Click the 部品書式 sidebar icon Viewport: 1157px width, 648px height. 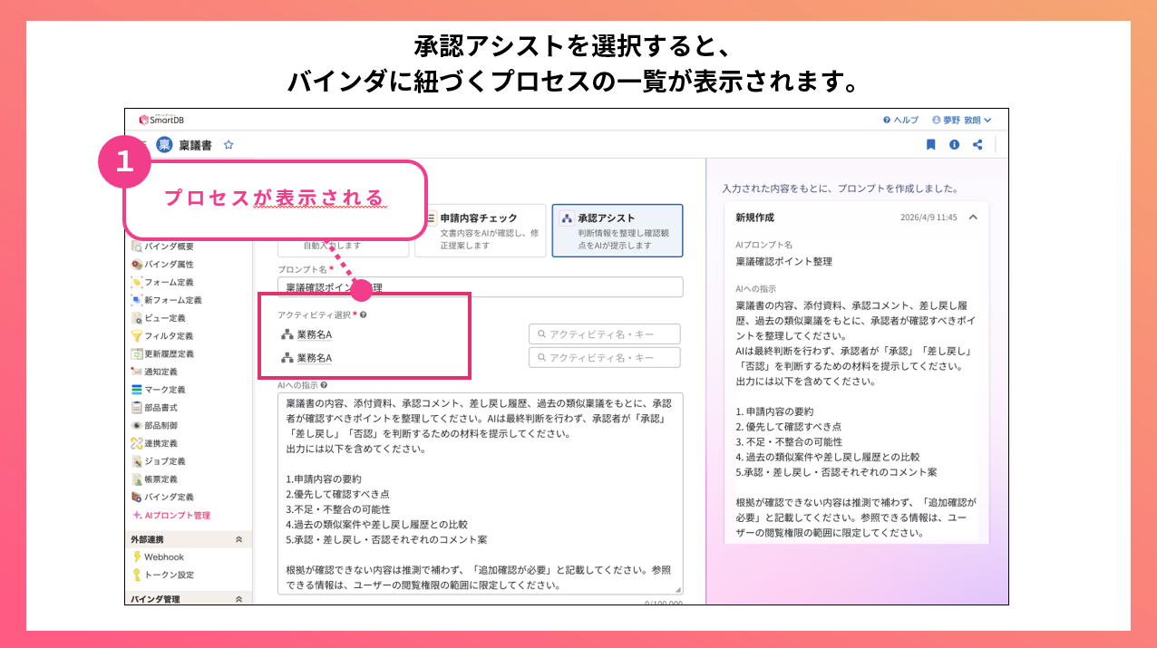[137, 408]
